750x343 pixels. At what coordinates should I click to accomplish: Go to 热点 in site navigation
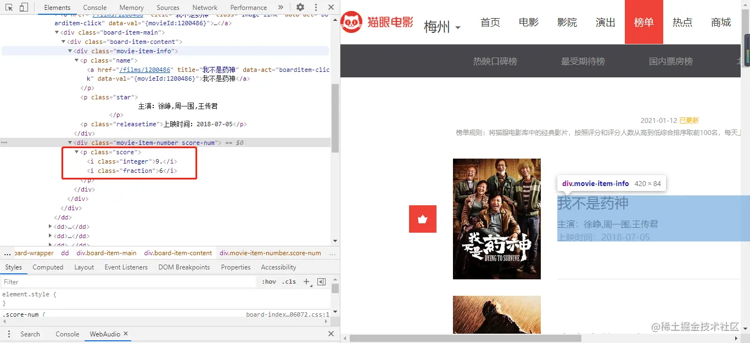(x=682, y=23)
